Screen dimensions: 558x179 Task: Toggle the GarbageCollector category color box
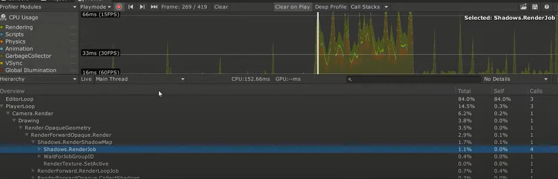point(2,56)
